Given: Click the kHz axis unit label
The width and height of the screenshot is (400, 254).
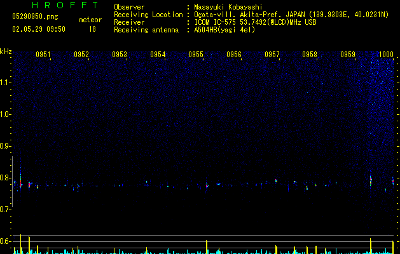Looking at the screenshot, I should 6,51.
